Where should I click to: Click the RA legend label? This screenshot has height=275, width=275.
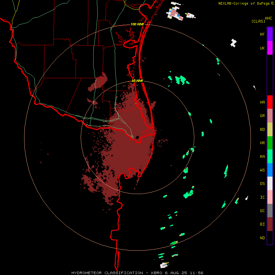[262, 157]
